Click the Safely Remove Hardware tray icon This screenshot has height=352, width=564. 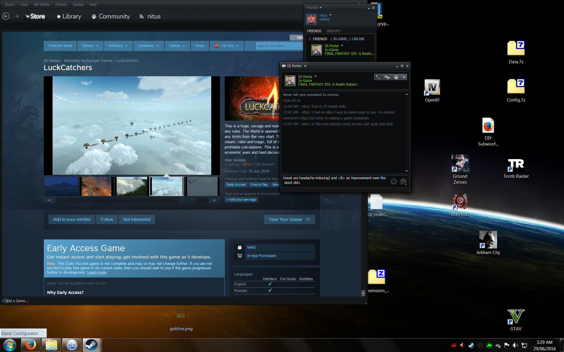click(498, 345)
